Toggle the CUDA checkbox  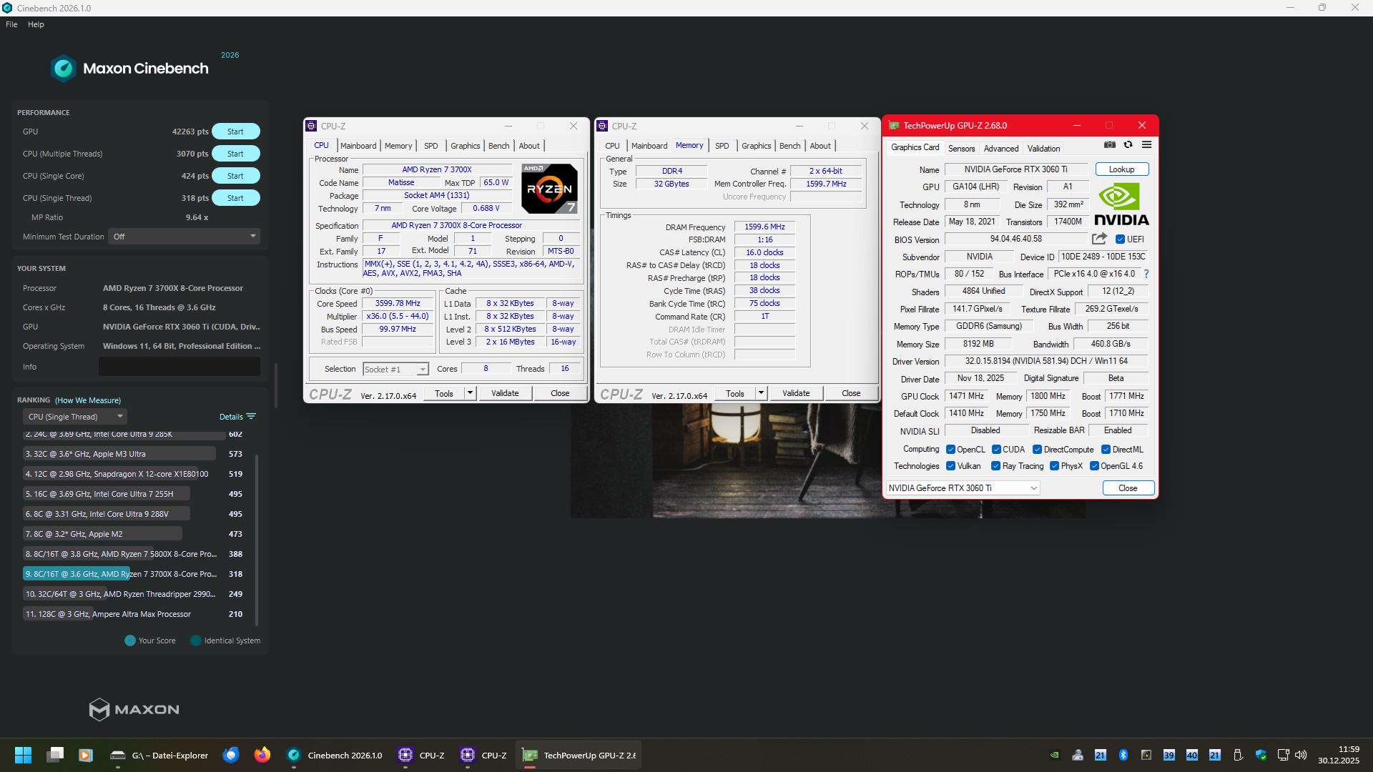(996, 450)
